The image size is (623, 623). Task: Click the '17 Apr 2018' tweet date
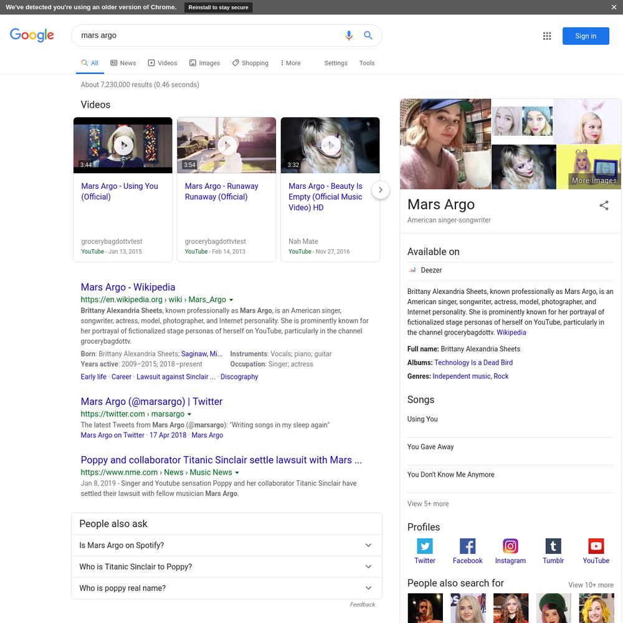pyautogui.click(x=168, y=435)
